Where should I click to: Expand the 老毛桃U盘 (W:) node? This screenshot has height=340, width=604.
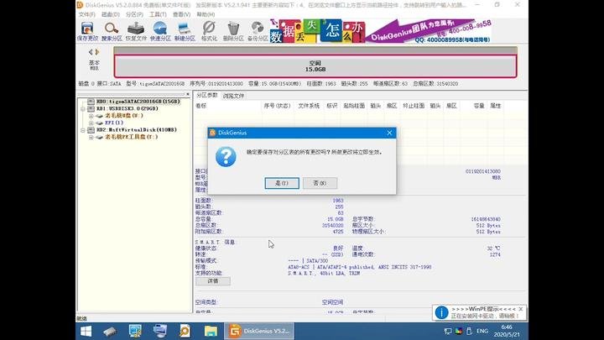pyautogui.click(x=91, y=116)
